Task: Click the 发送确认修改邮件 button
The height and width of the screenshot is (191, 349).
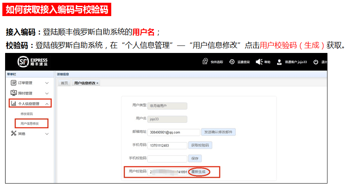Action: coord(218,132)
